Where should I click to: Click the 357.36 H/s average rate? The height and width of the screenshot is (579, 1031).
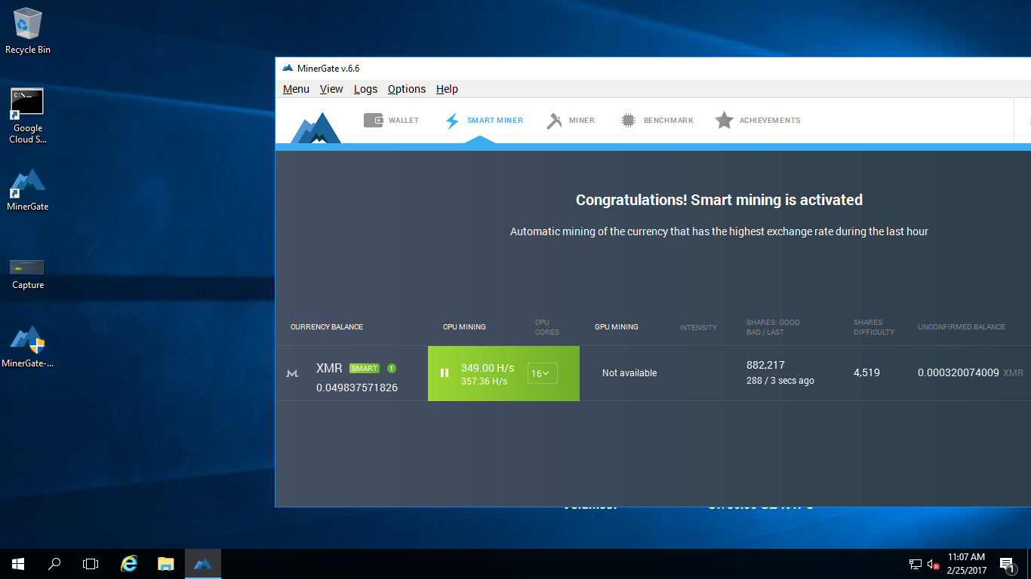[x=484, y=381]
